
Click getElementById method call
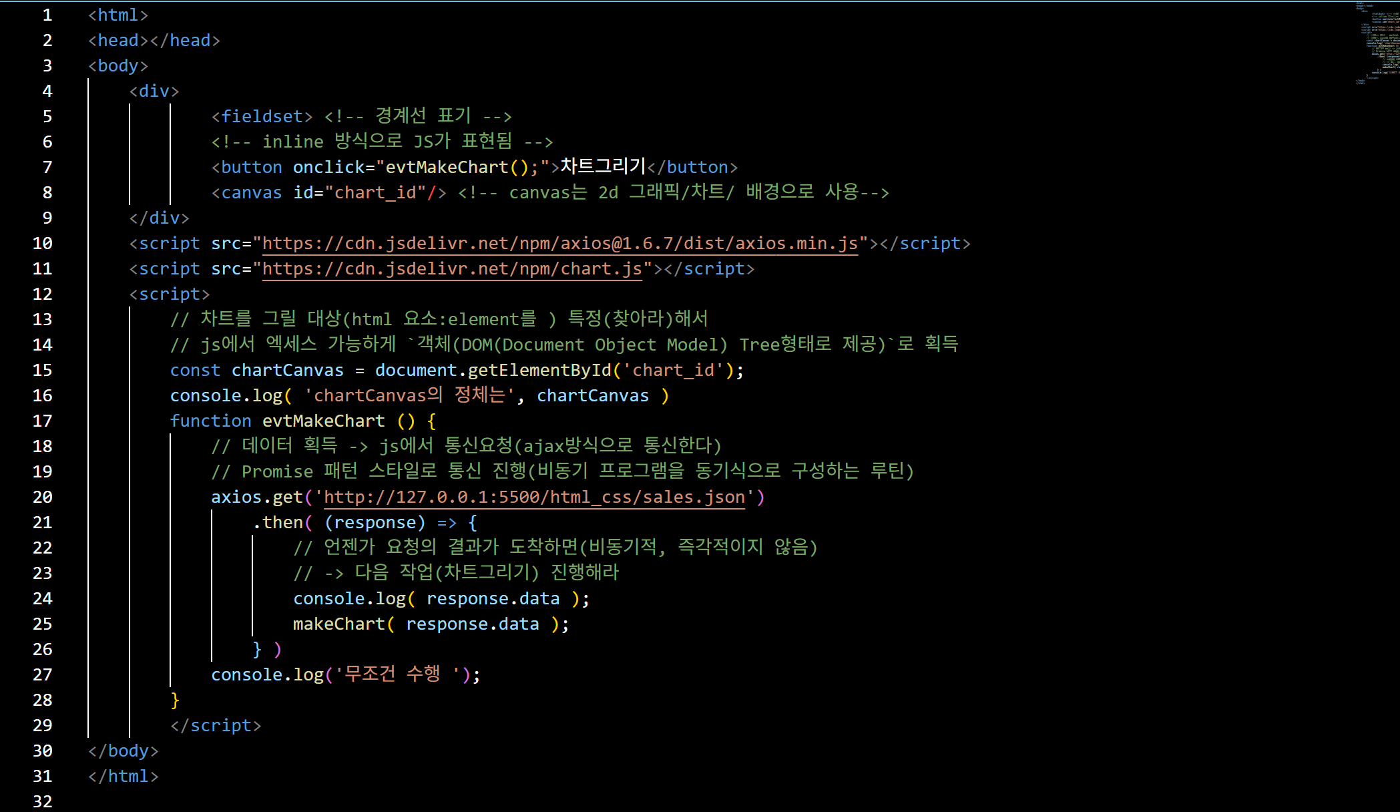539,371
